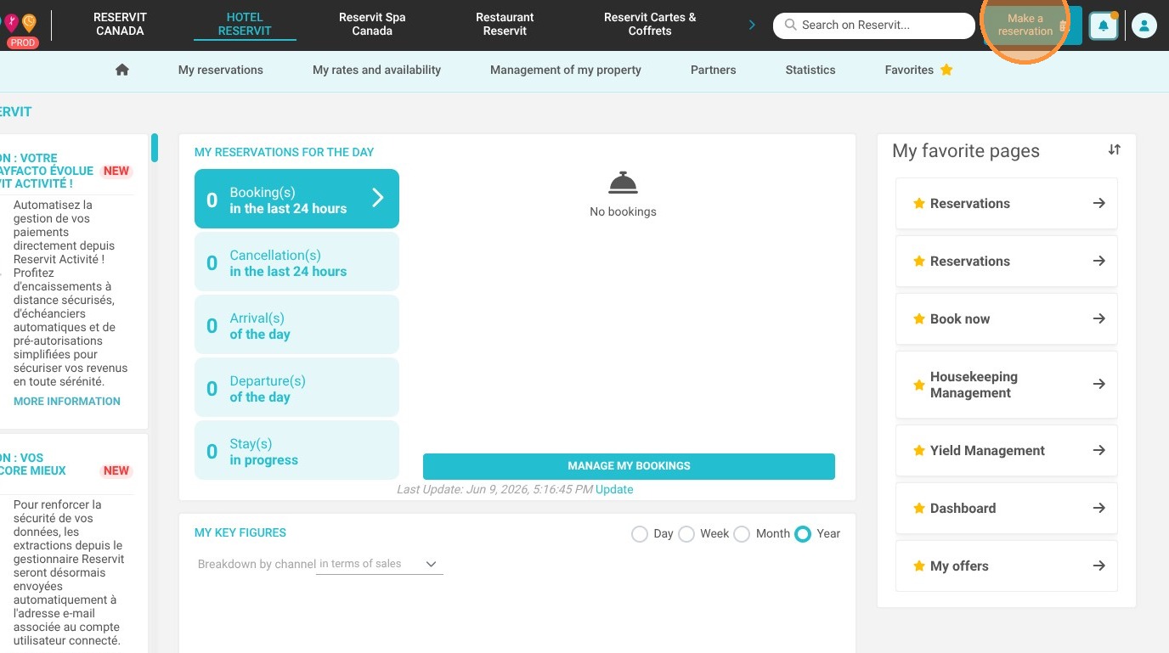Screen dimensions: 1169x653
Task: Click the Make a reservation button
Action: coord(1032,25)
